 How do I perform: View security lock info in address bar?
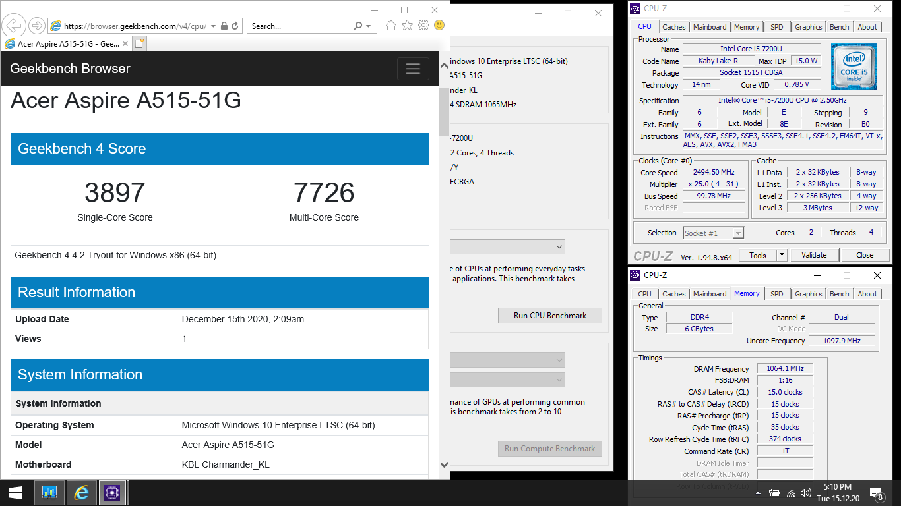(x=224, y=26)
